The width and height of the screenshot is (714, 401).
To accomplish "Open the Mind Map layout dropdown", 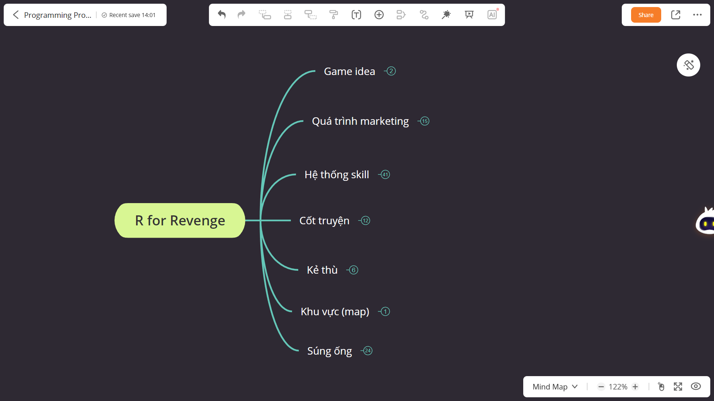I will point(555,387).
